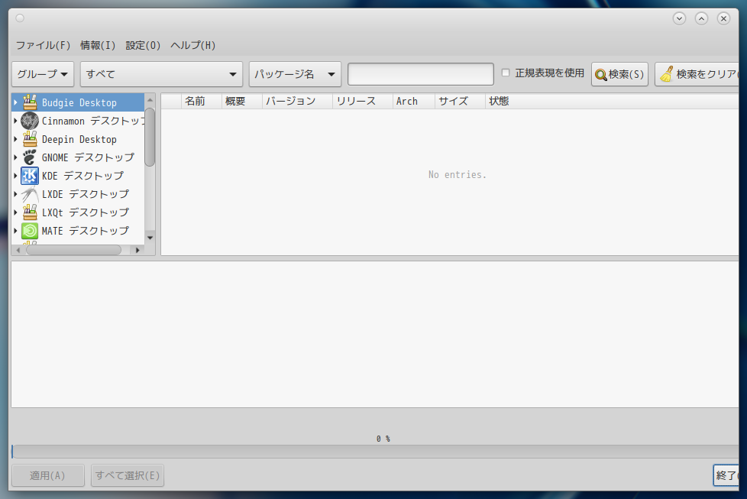Expand the Deepin Desktop tree node
Viewport: 747px width, 499px height.
point(16,139)
